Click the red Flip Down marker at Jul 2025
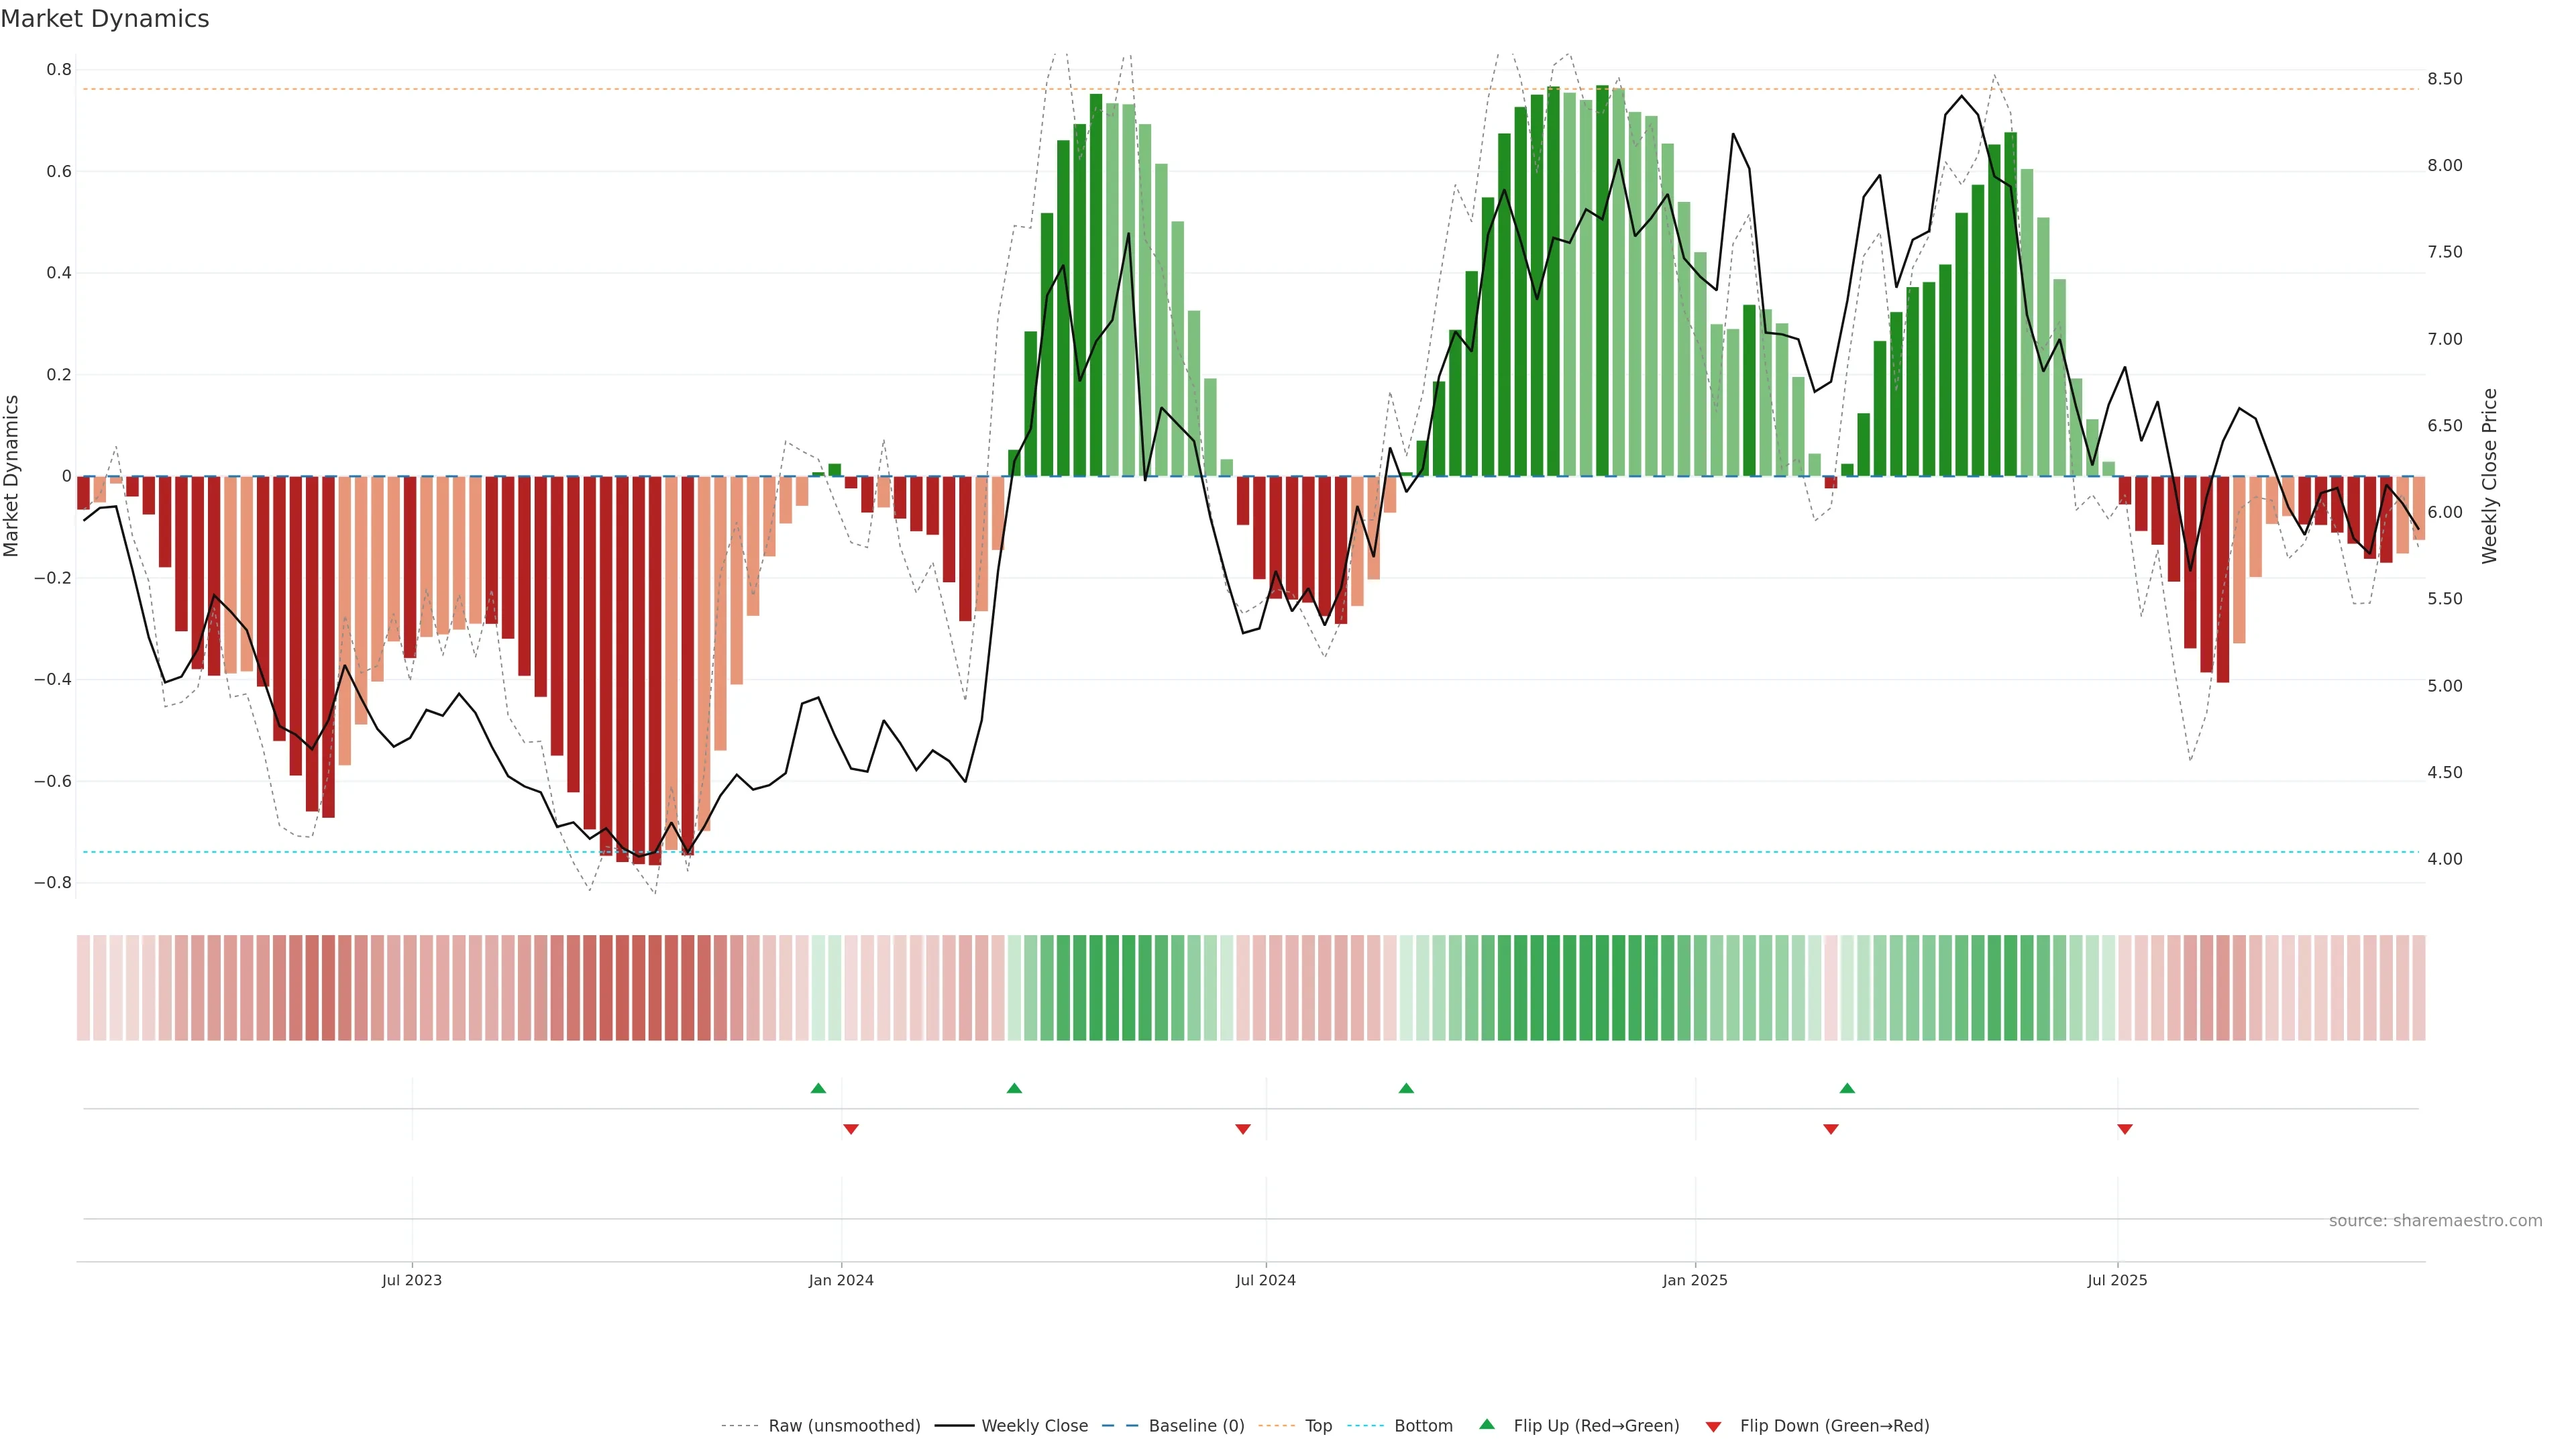This screenshot has height=1449, width=2576. (2125, 1129)
